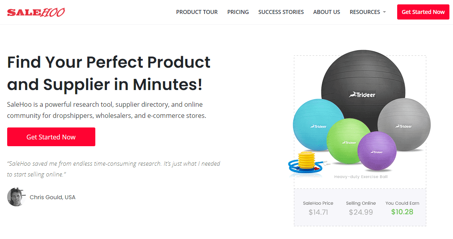Screen dimensions: 453x239
Task: Click the Get Started Now hero button
Action: (x=51, y=137)
